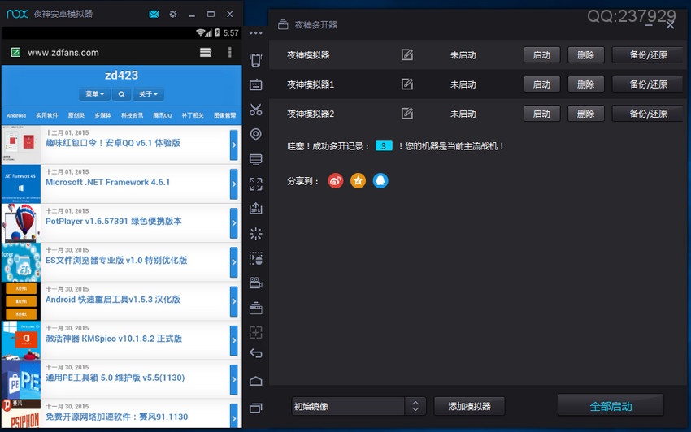Switch to the 实用软件 category tab
This screenshot has height=432, width=691.
46,115
